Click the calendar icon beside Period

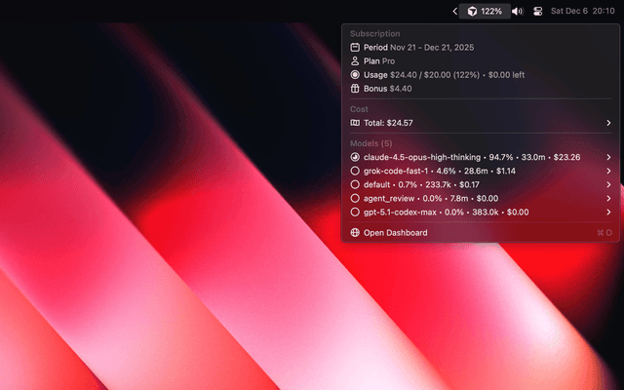point(355,47)
